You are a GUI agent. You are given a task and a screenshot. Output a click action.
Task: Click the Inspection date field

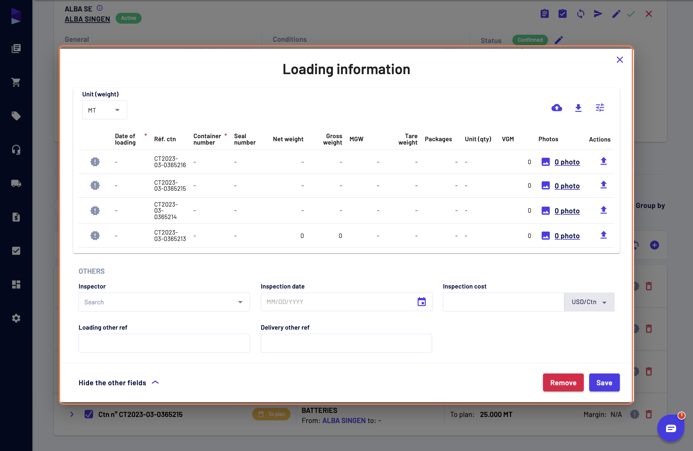346,302
